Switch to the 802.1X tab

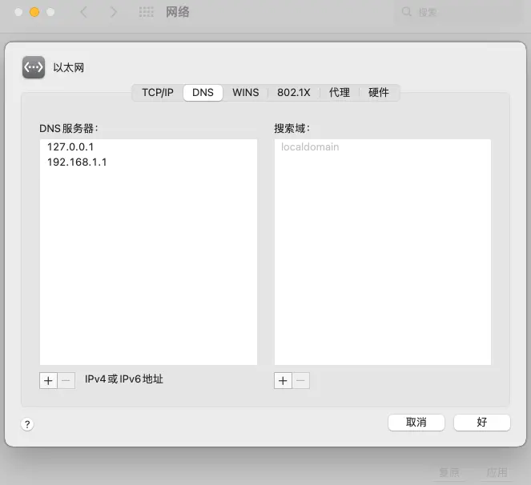[293, 93]
